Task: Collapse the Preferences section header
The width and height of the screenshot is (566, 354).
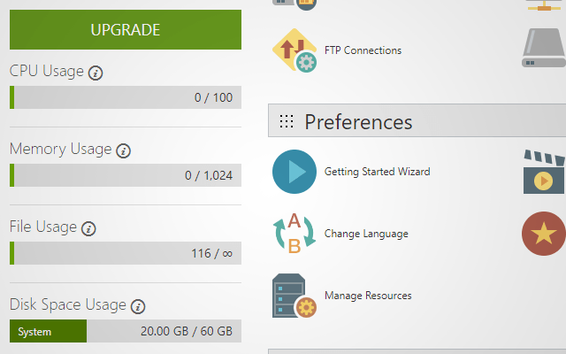Action: pyautogui.click(x=417, y=120)
